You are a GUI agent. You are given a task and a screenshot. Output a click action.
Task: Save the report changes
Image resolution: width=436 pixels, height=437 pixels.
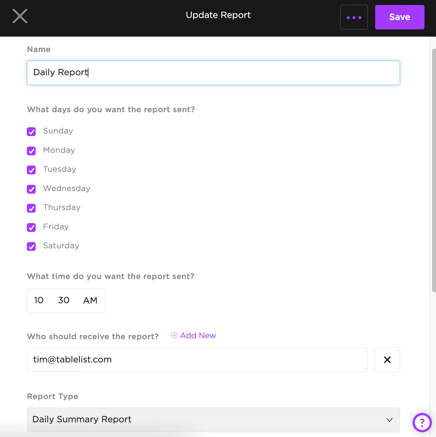[x=399, y=17]
